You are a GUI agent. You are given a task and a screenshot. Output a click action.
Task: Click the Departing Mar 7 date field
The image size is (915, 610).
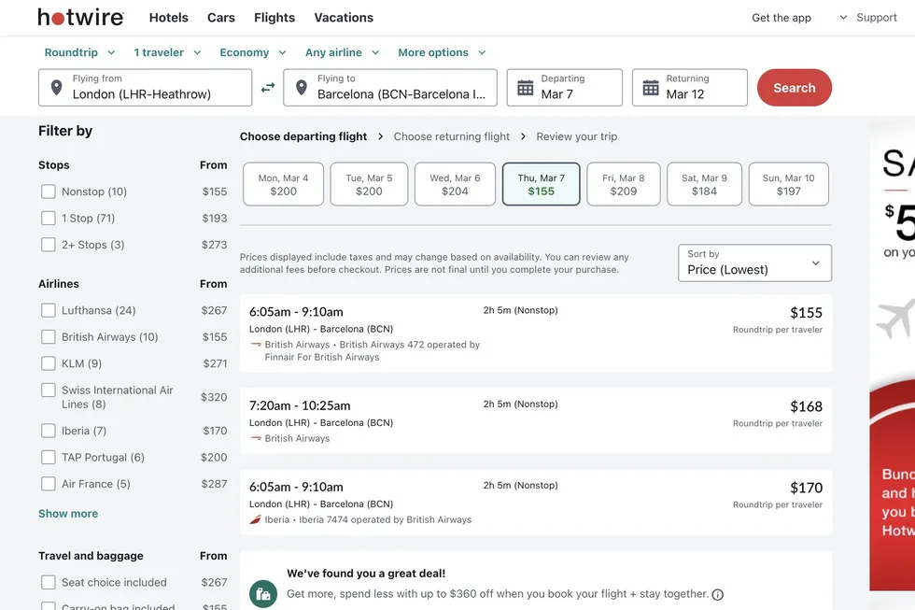click(564, 88)
